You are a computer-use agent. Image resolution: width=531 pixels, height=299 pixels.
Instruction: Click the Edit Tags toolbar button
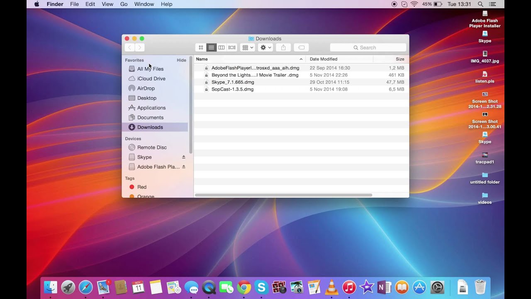tap(301, 48)
